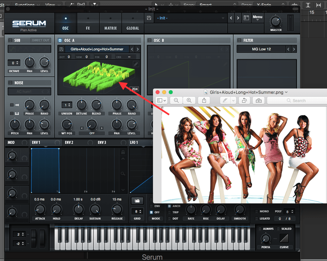Click zoom out in Preview toolbar

coord(176,101)
